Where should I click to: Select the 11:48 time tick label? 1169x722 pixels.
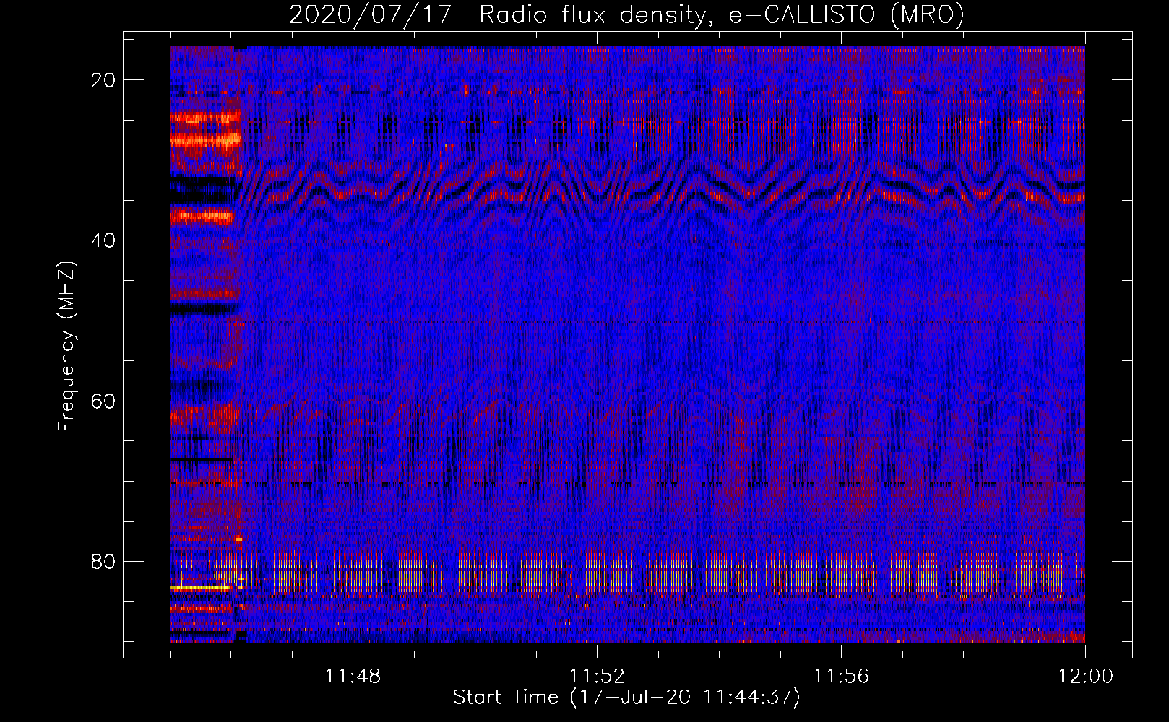pos(353,677)
